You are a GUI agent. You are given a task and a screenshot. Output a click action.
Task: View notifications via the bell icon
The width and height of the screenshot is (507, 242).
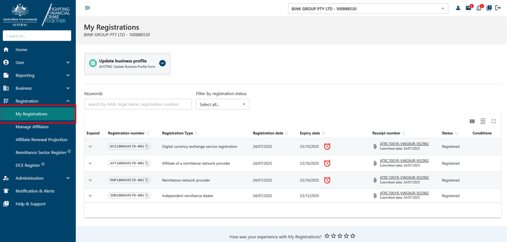pyautogui.click(x=479, y=8)
